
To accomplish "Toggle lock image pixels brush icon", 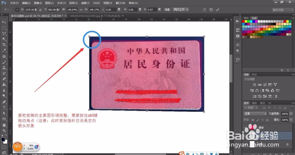I will click(x=258, y=120).
